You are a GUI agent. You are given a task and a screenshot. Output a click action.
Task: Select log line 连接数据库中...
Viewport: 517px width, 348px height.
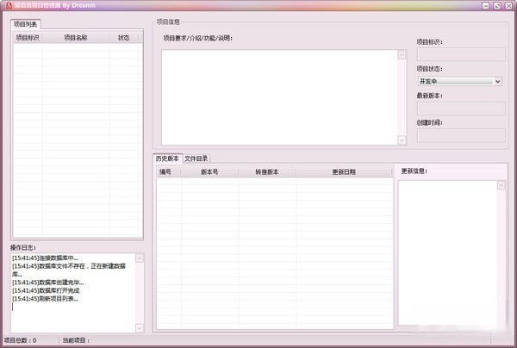point(45,258)
